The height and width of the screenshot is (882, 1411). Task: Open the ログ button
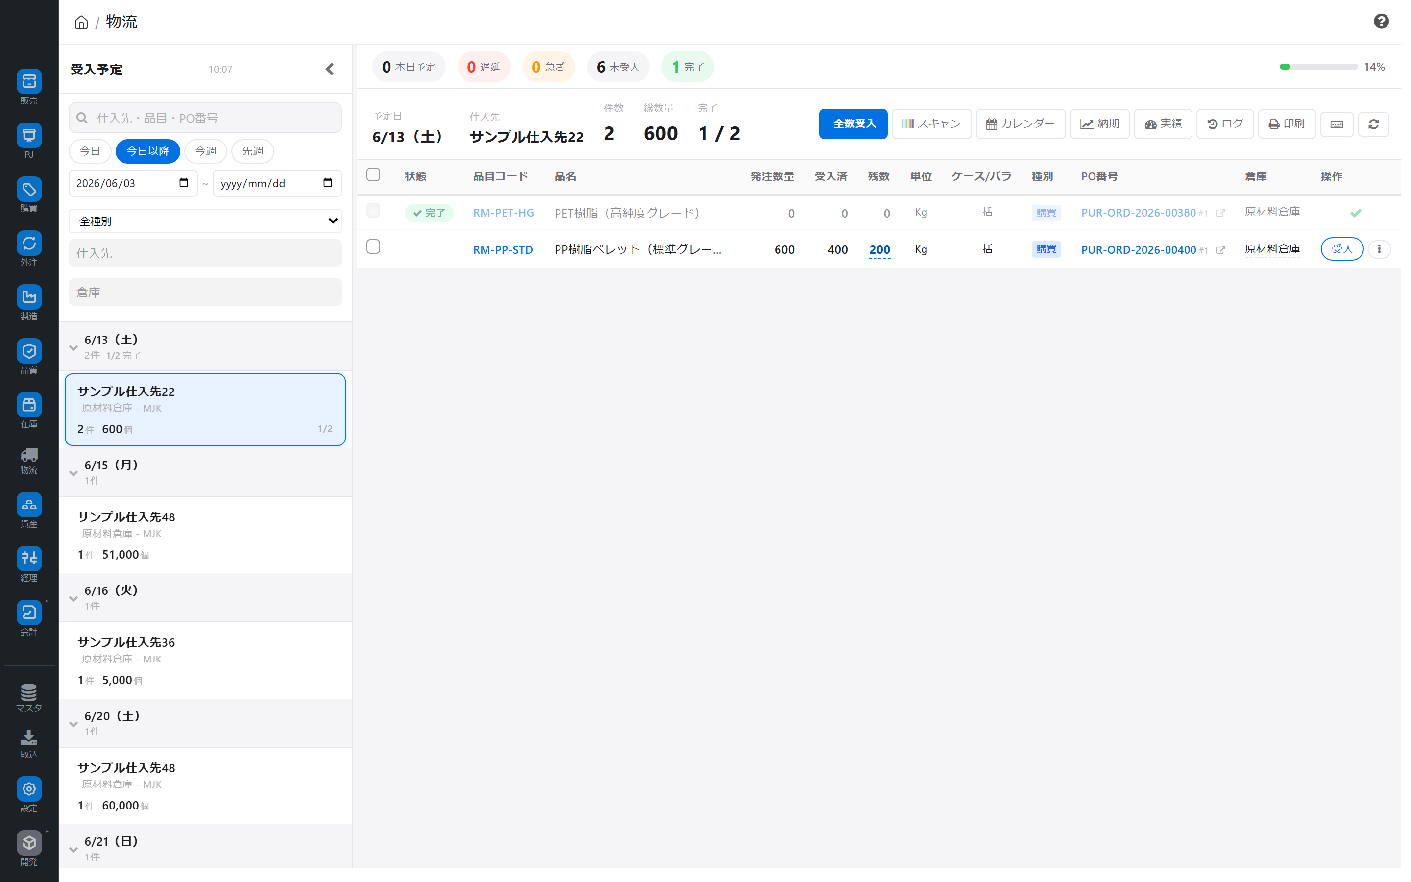[x=1225, y=123]
